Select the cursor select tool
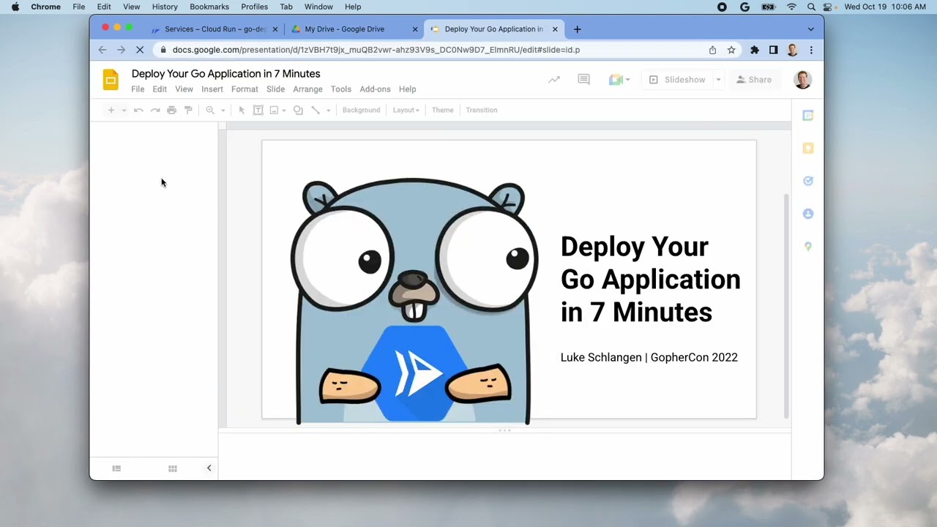 [242, 110]
